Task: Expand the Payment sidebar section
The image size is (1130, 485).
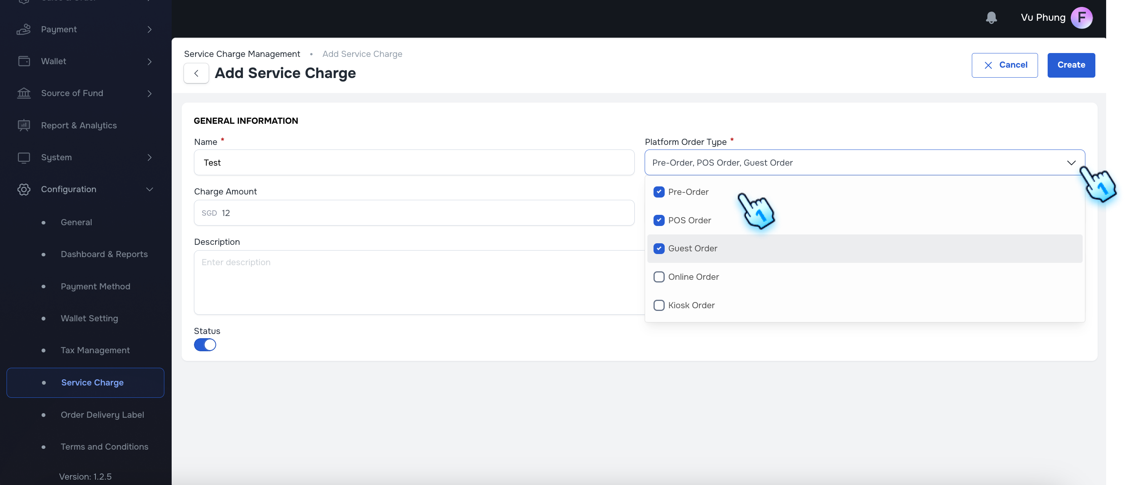Action: pos(149,29)
